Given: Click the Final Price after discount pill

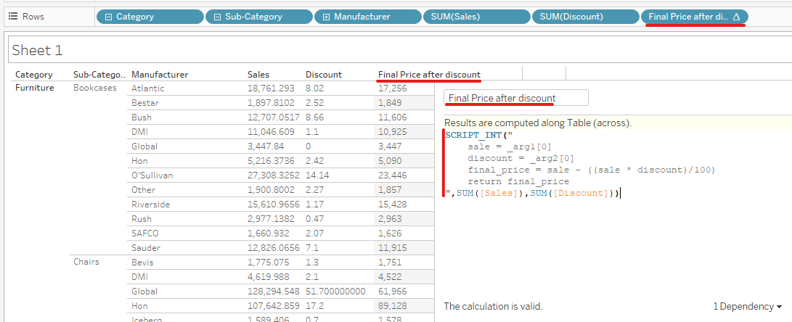Looking at the screenshot, I should [x=687, y=16].
